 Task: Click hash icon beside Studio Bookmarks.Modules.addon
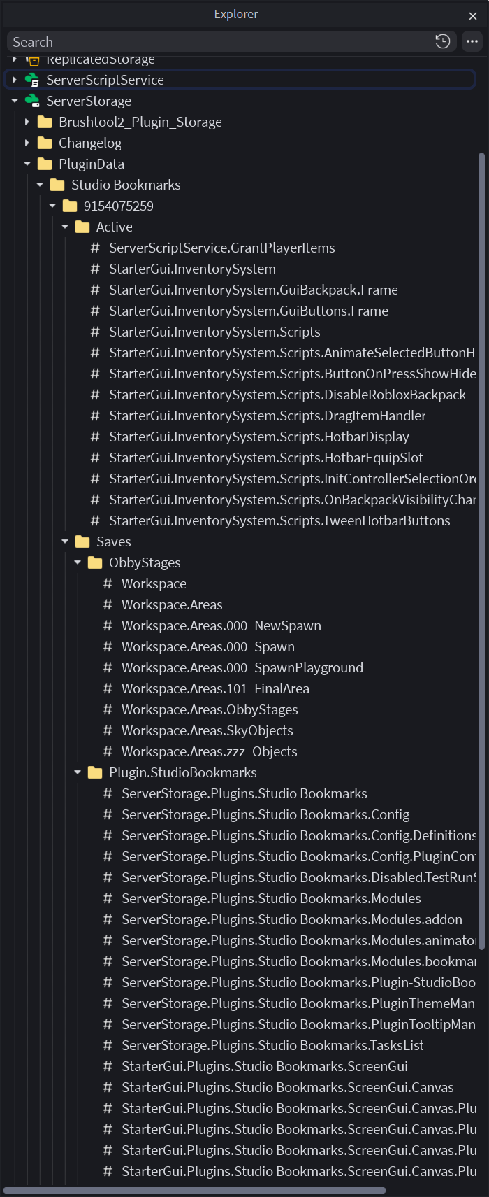[x=108, y=919]
